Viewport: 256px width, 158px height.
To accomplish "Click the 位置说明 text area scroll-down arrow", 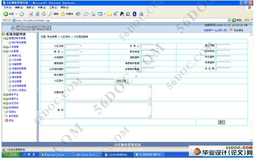I will click(x=150, y=98).
